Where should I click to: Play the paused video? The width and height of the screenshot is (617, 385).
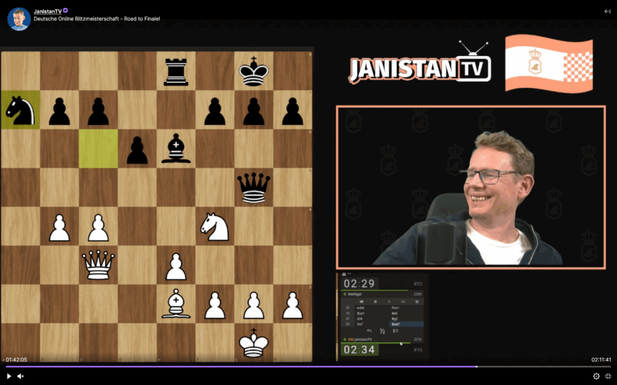[x=8, y=376]
